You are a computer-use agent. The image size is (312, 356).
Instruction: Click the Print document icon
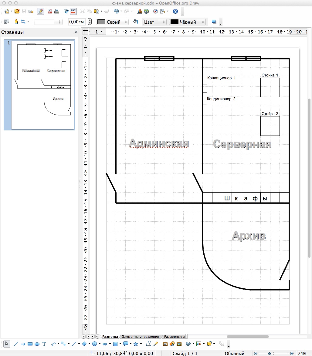pyautogui.click(x=56, y=12)
